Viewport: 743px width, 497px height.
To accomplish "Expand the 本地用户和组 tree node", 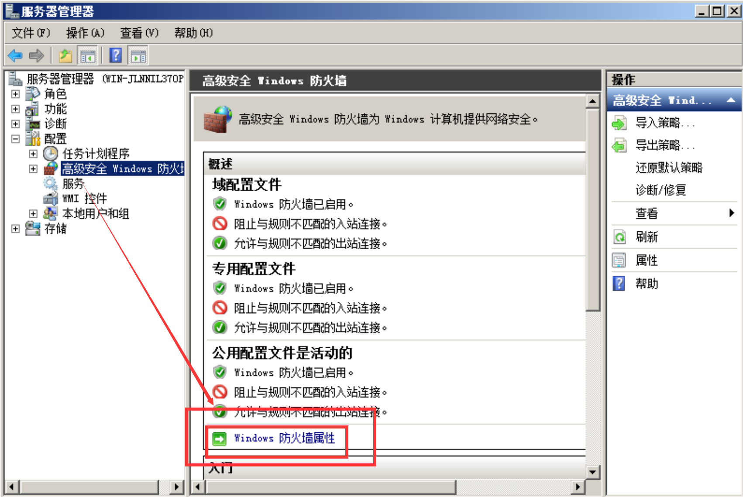I will pos(33,213).
